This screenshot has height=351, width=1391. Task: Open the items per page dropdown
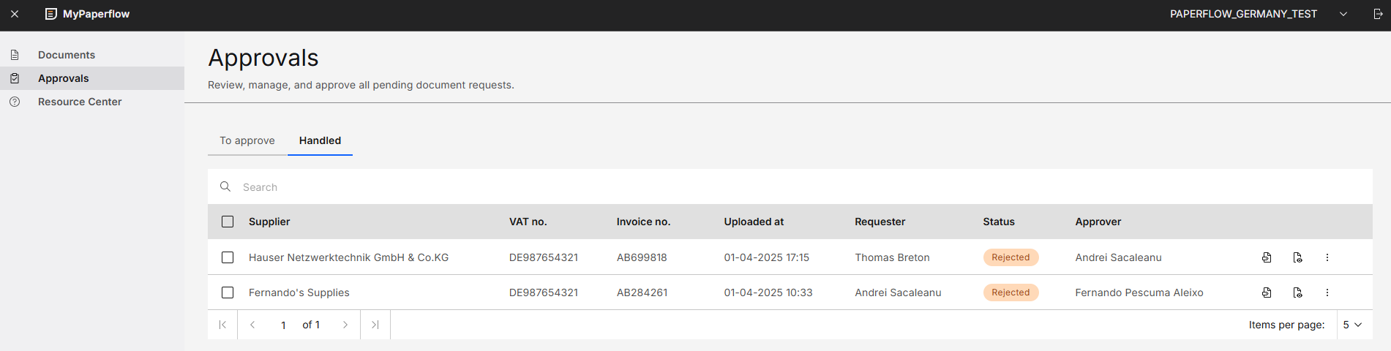(1352, 325)
